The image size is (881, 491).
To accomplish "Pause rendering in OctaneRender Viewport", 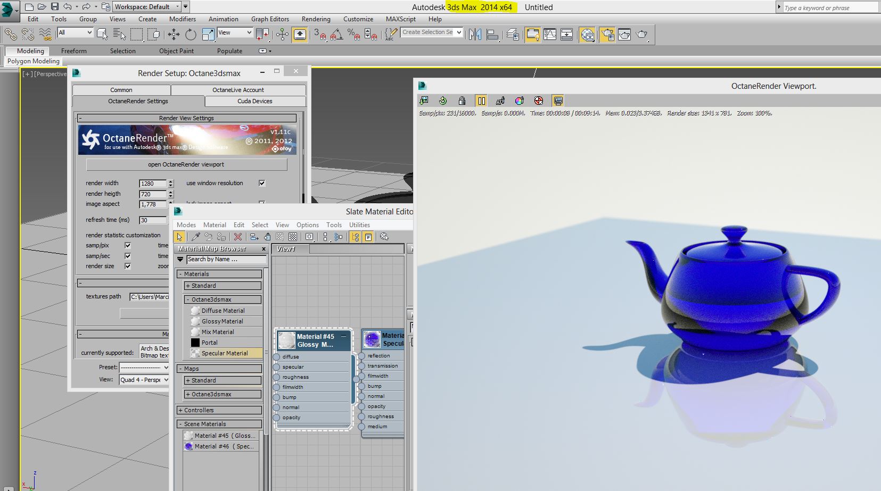I will click(x=481, y=101).
